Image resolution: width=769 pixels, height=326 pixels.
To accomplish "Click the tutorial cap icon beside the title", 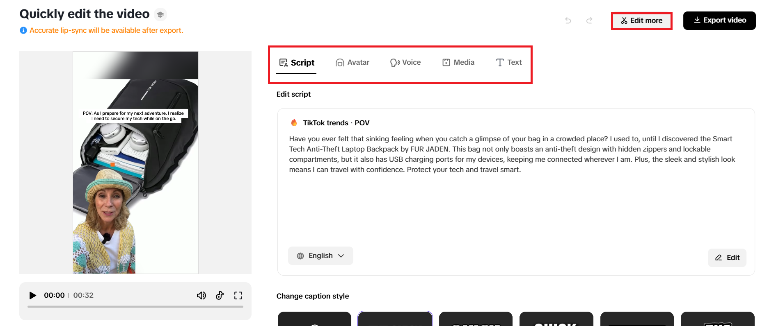I will click(x=160, y=15).
